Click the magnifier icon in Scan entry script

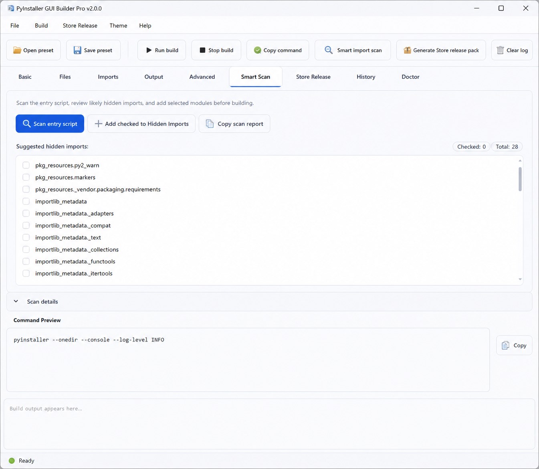26,123
